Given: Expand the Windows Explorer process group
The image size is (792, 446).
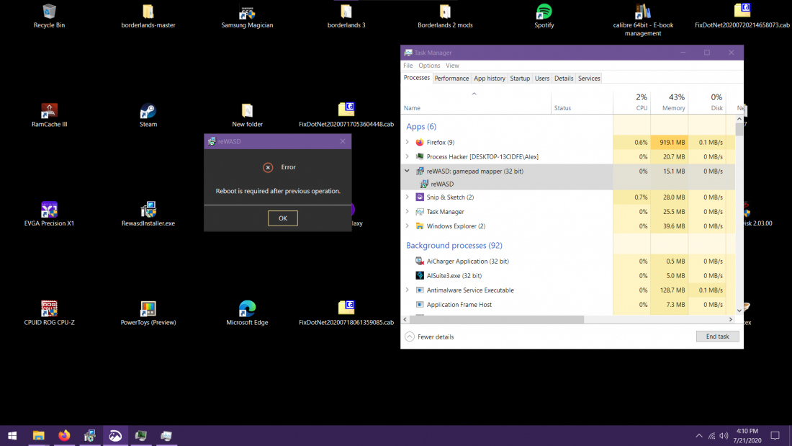Looking at the screenshot, I should 408,226.
